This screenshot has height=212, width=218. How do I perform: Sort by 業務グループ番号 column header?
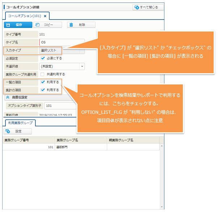pos(28,140)
